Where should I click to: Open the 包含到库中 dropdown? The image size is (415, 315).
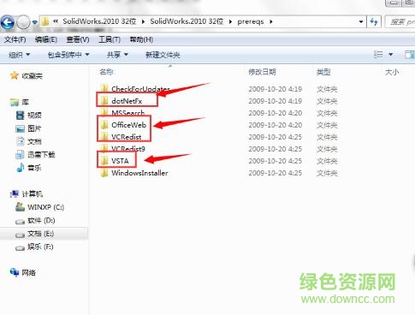pyautogui.click(x=68, y=55)
